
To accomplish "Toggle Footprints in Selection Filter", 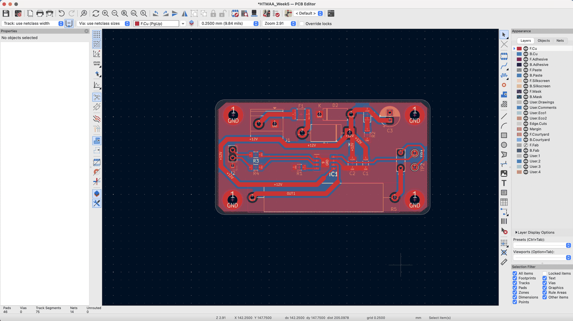I will tap(515, 278).
